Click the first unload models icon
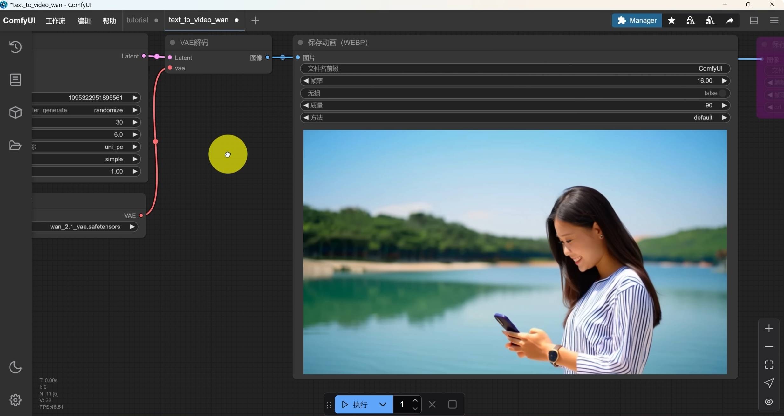The height and width of the screenshot is (416, 784). click(691, 20)
